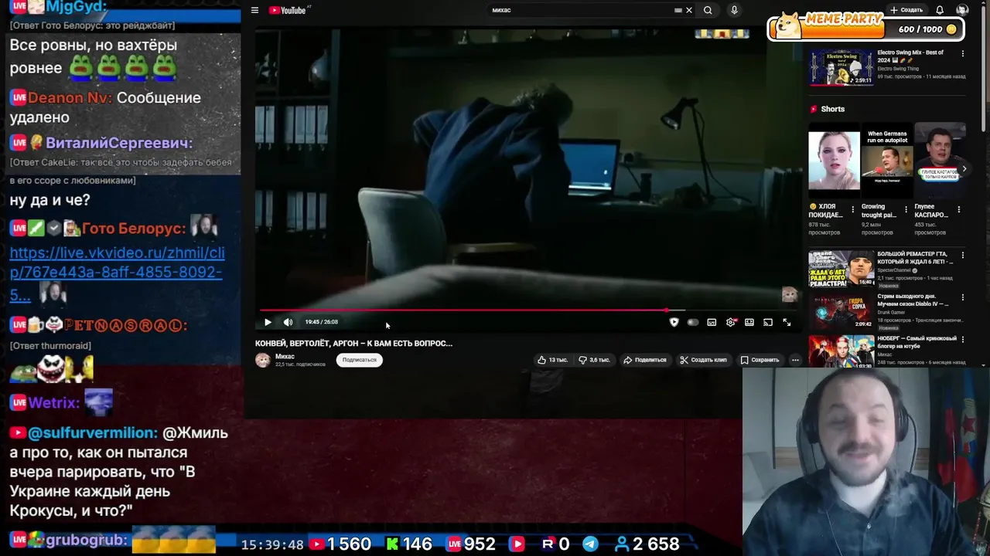Mute the video volume
990x556 pixels.
(x=288, y=322)
